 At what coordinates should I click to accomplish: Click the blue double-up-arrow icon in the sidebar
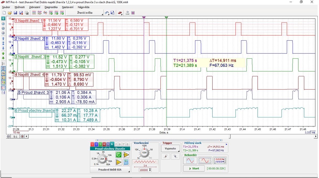3,39
